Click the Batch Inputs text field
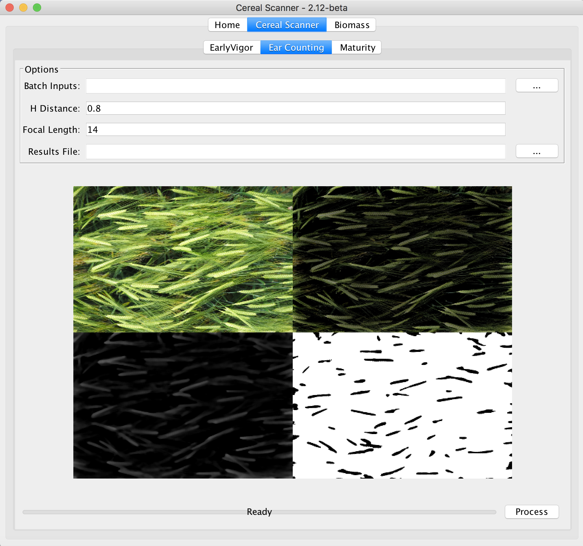The image size is (583, 546). (x=295, y=86)
